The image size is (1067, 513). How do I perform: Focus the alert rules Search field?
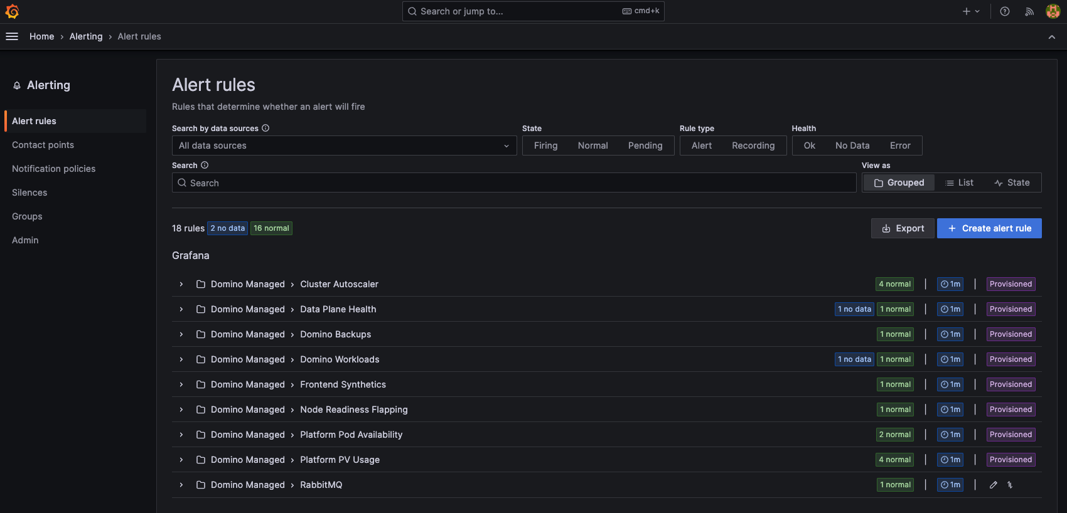point(514,182)
